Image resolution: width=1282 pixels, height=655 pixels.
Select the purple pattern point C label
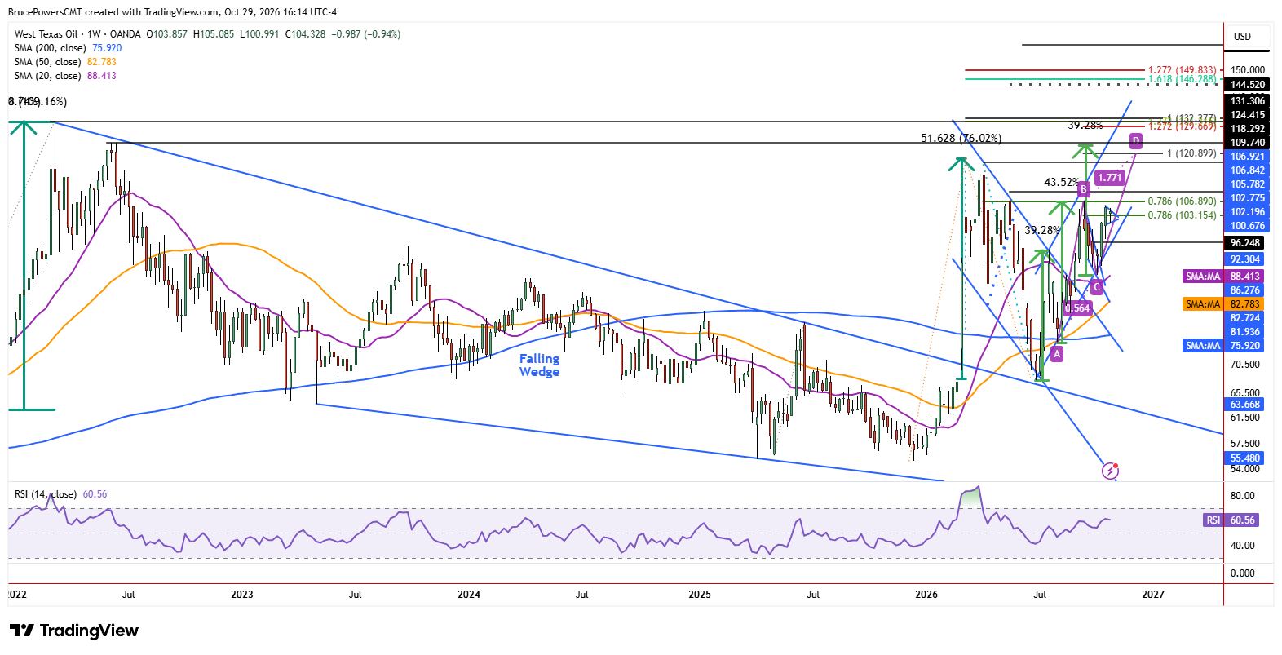tap(1097, 286)
